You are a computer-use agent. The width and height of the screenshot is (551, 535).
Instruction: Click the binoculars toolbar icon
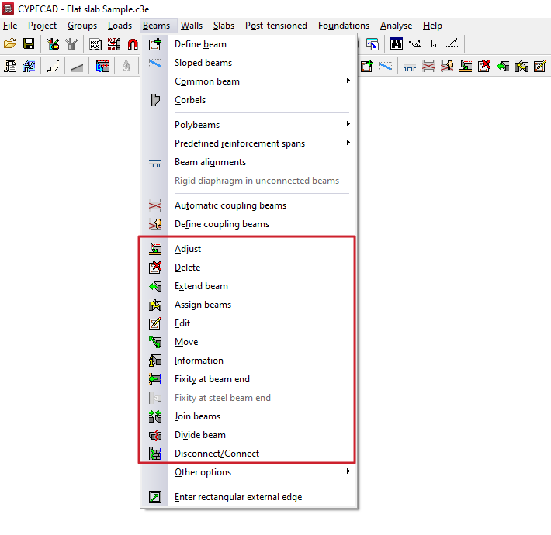coord(397,44)
